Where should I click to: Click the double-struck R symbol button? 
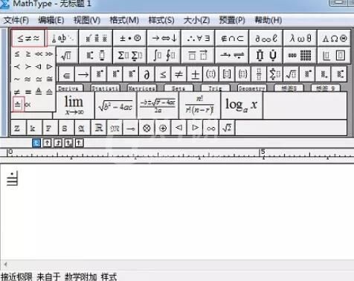(98, 128)
